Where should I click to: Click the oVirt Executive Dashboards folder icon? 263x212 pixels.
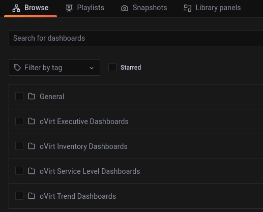pos(32,121)
